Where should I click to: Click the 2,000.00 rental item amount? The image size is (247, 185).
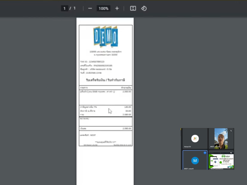tap(127, 92)
